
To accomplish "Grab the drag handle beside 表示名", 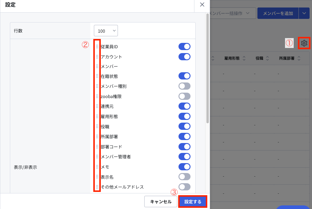I will [x=97, y=177].
